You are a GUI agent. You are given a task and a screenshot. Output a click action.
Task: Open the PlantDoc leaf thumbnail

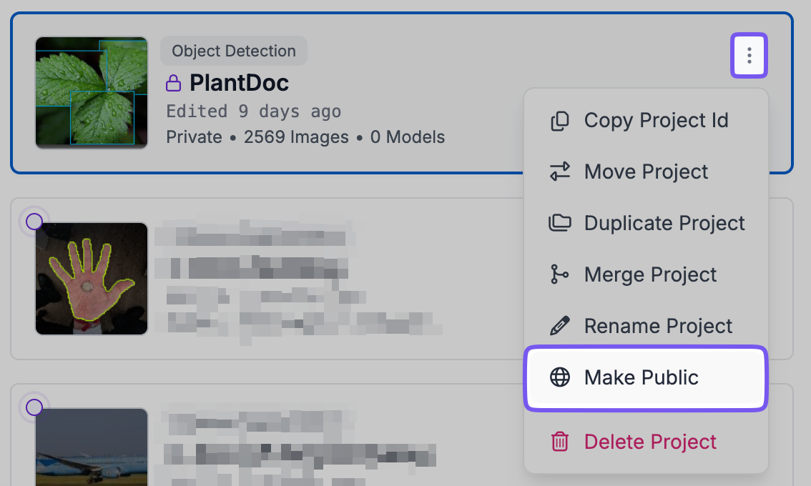pyautogui.click(x=92, y=93)
